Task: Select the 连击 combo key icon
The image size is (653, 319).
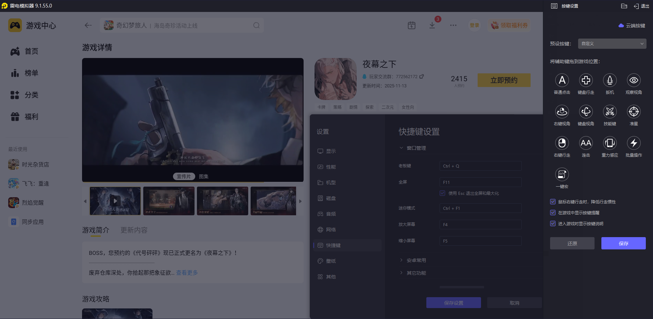Action: tap(586, 143)
